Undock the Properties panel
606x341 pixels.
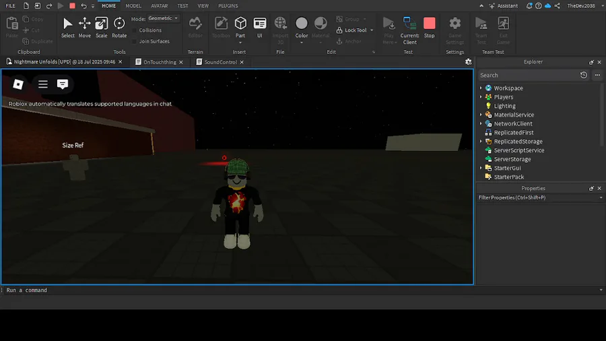click(591, 188)
